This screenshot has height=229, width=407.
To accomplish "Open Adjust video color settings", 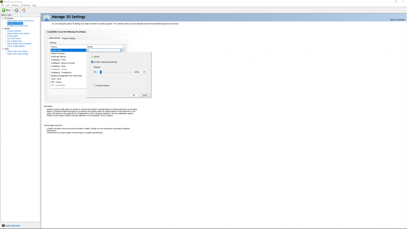I will coord(17,51).
